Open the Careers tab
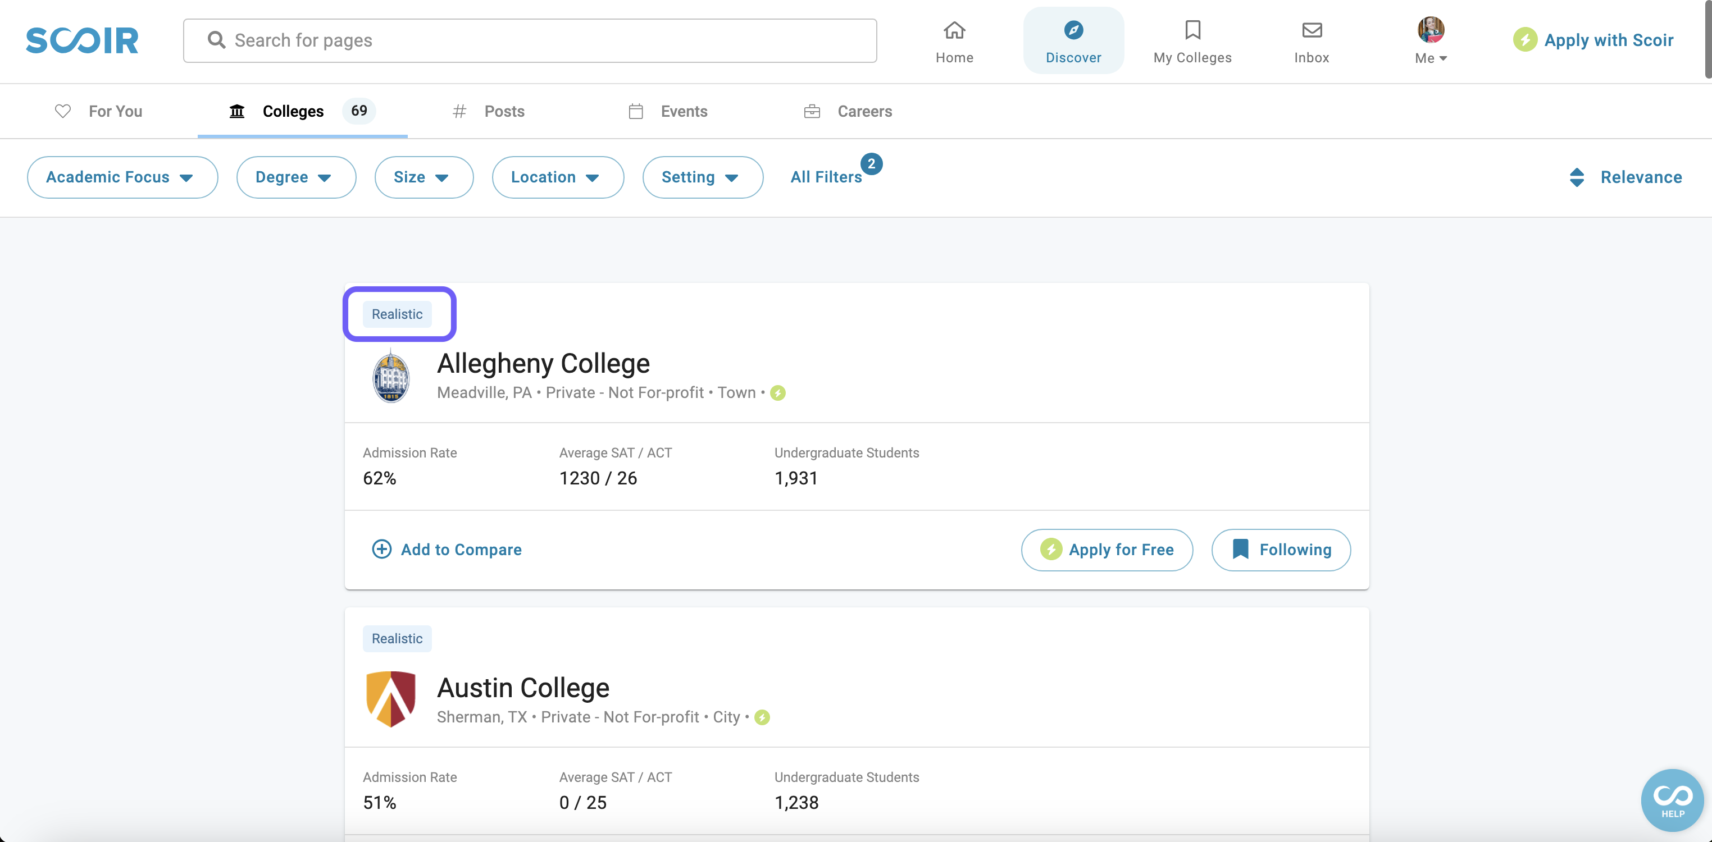Viewport: 1712px width, 842px height. 848,111
